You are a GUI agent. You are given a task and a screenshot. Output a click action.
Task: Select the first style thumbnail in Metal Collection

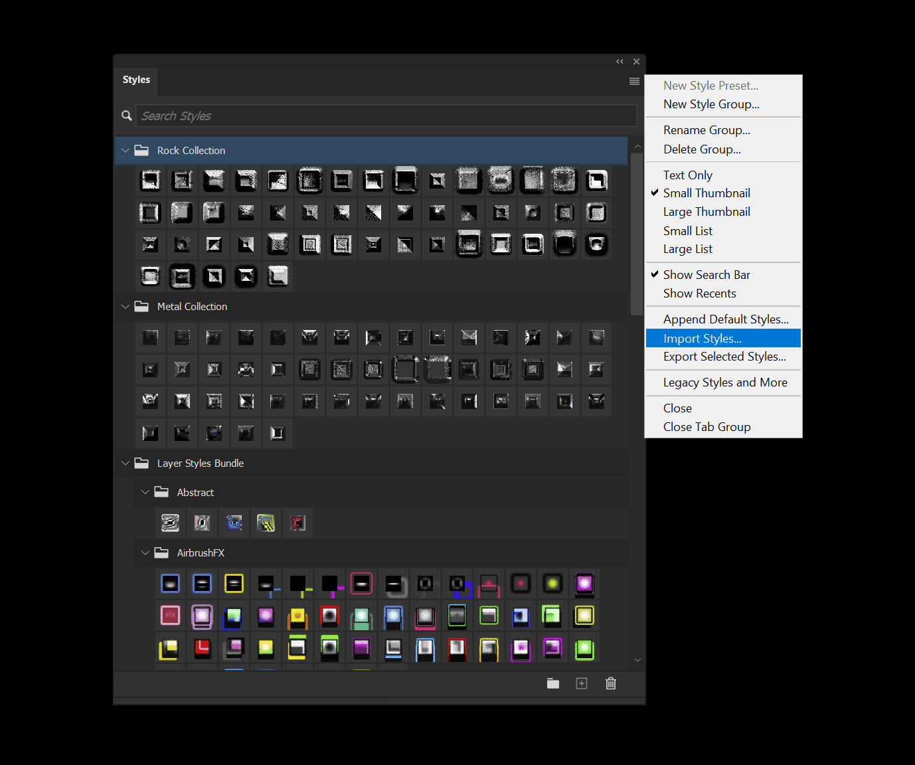[151, 337]
